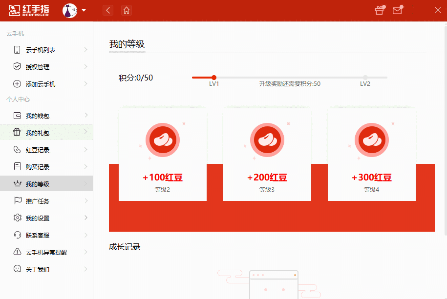Open 我的设置 sidebar entry
This screenshot has height=299, width=447.
click(46, 218)
